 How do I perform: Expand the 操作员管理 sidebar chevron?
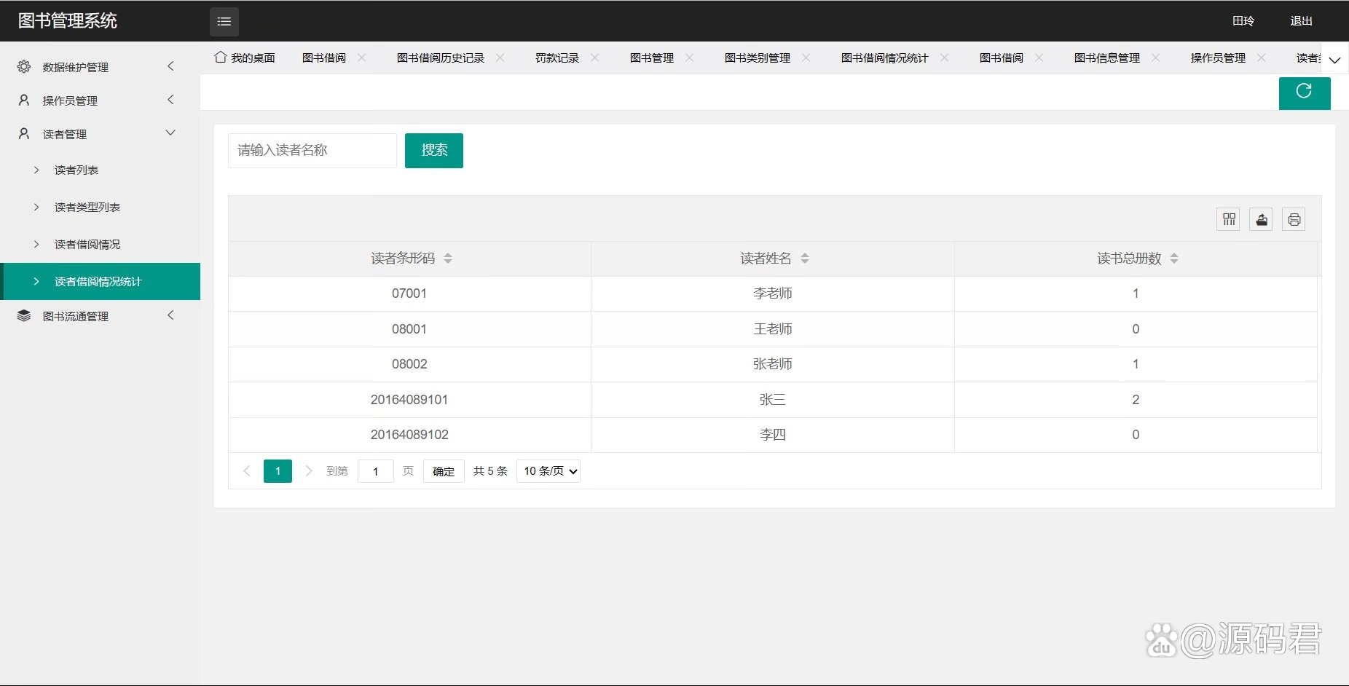170,100
